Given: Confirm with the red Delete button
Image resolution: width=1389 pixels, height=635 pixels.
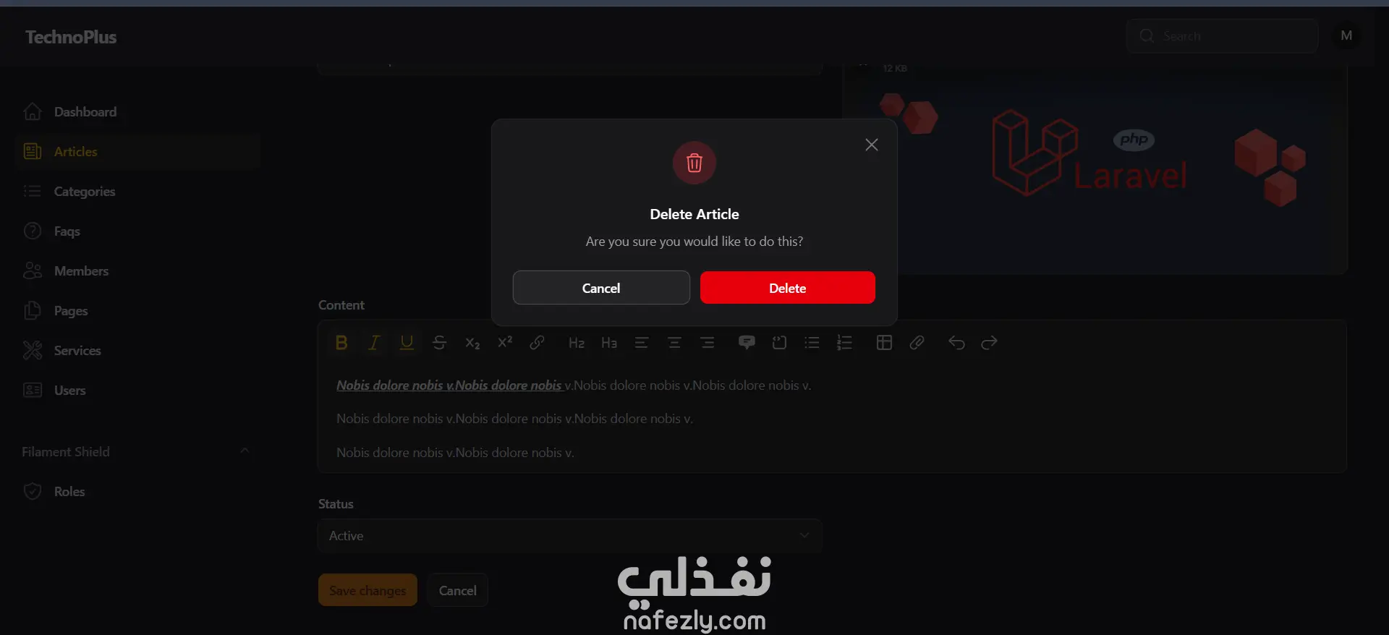Looking at the screenshot, I should coord(788,288).
